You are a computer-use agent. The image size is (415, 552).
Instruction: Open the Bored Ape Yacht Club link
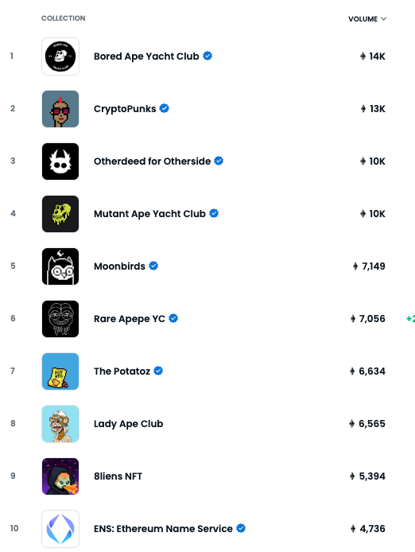click(146, 56)
